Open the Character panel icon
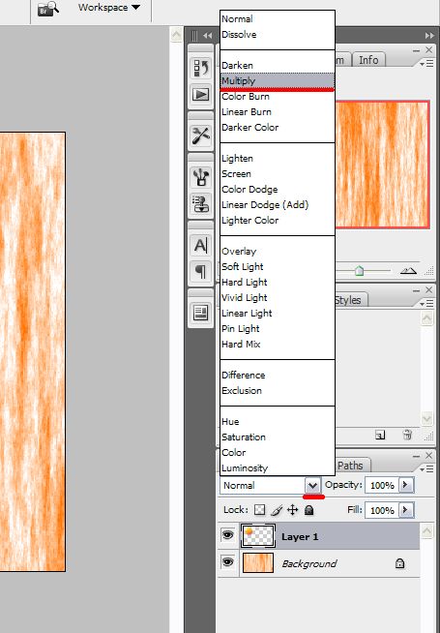Screen dimensions: 440x633 201,245
